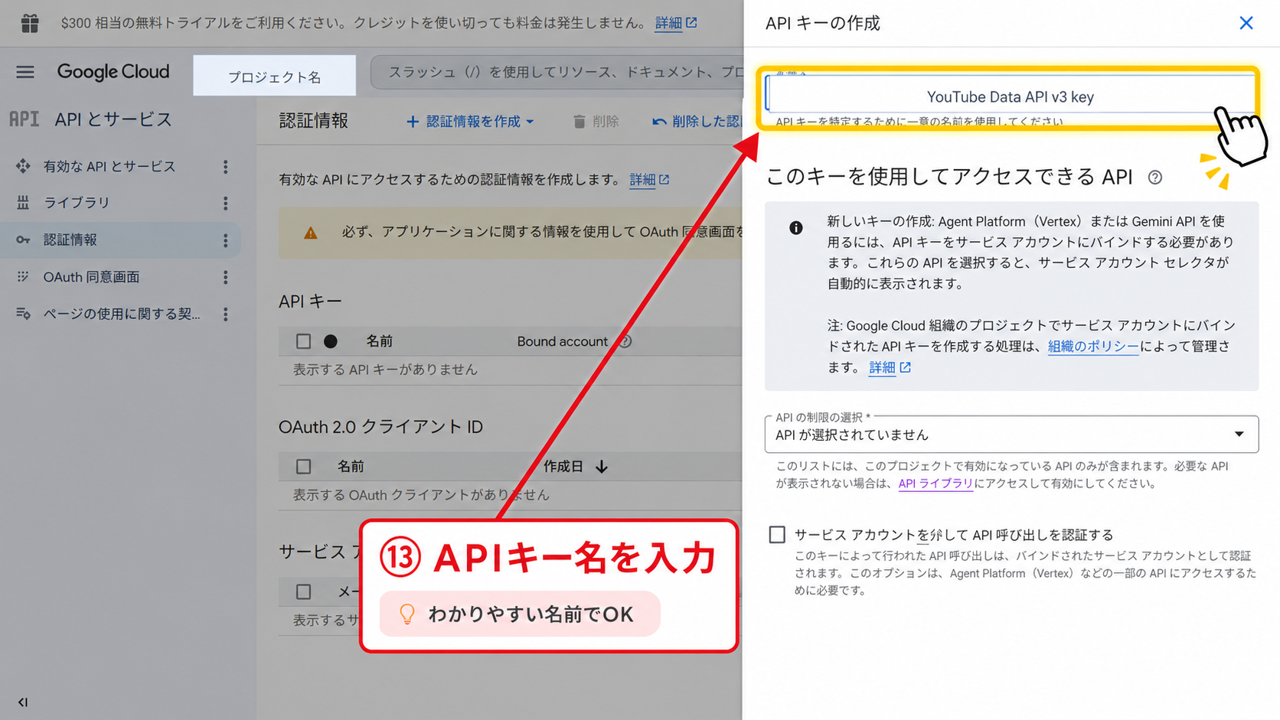Open the main hamburger navigation menu
The width and height of the screenshot is (1280, 720).
(25, 72)
